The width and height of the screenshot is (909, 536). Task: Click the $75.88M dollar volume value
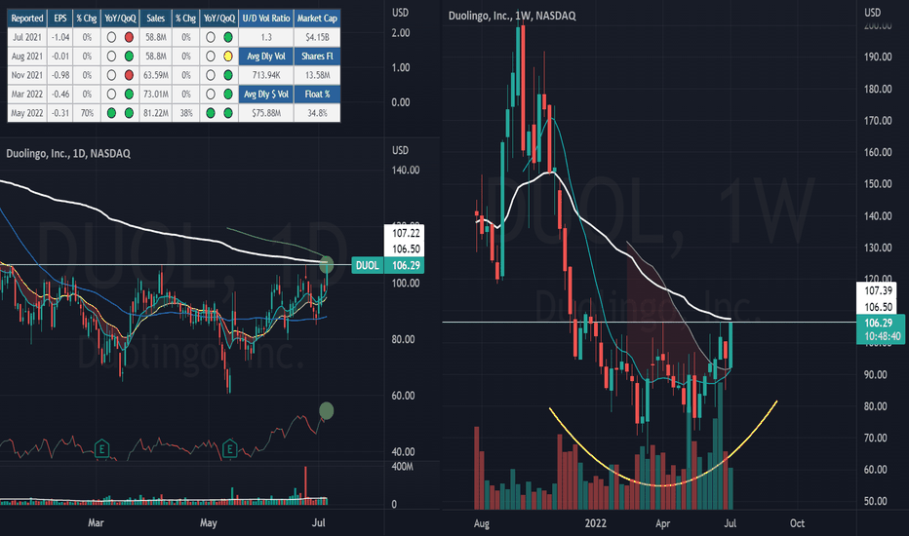(266, 113)
